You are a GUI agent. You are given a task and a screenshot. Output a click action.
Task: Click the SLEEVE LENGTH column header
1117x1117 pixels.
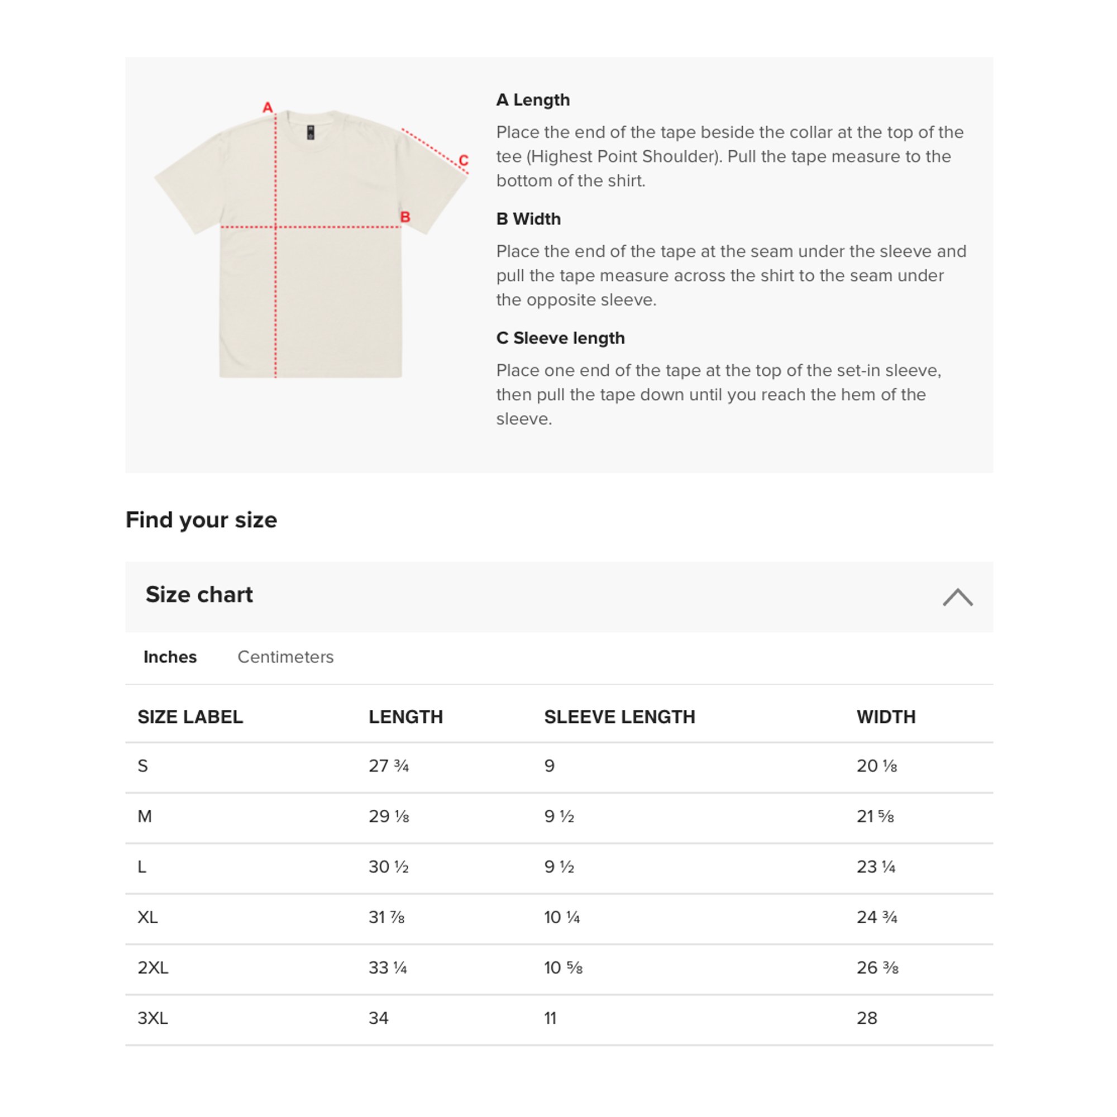[x=619, y=717]
